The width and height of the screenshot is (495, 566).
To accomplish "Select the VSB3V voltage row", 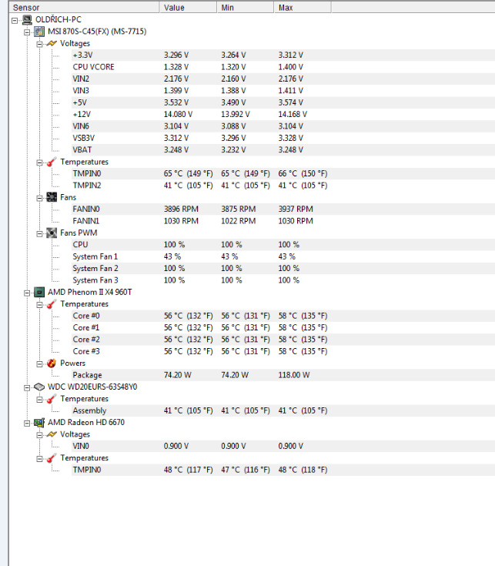I will point(283,138).
